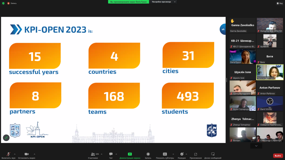This screenshot has height=160, width=285.
Task: Show more participants with down chevron
Action: [x=256, y=146]
